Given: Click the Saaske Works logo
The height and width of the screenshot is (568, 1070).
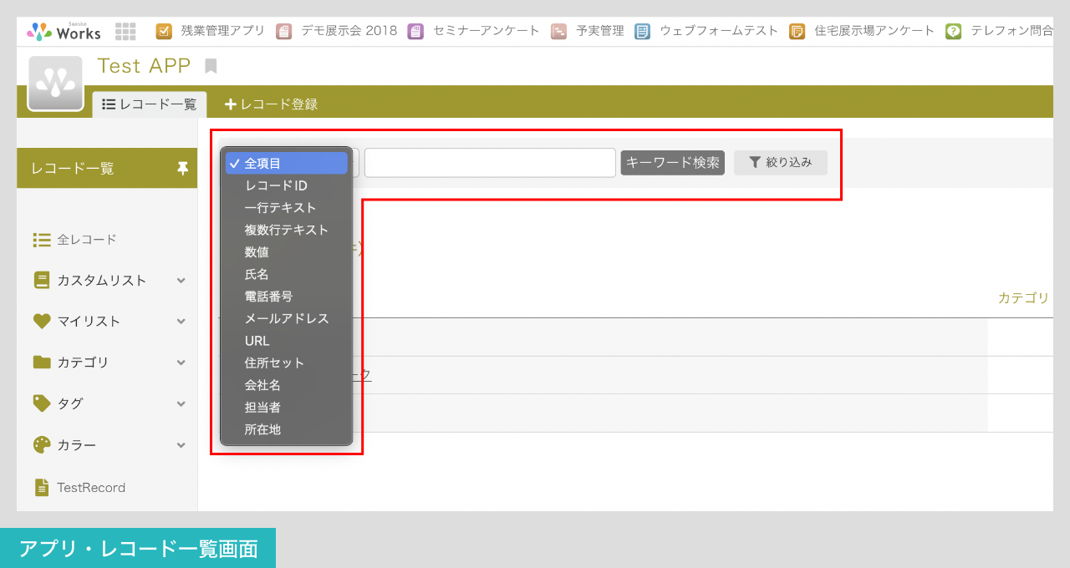Looking at the screenshot, I should [64, 32].
